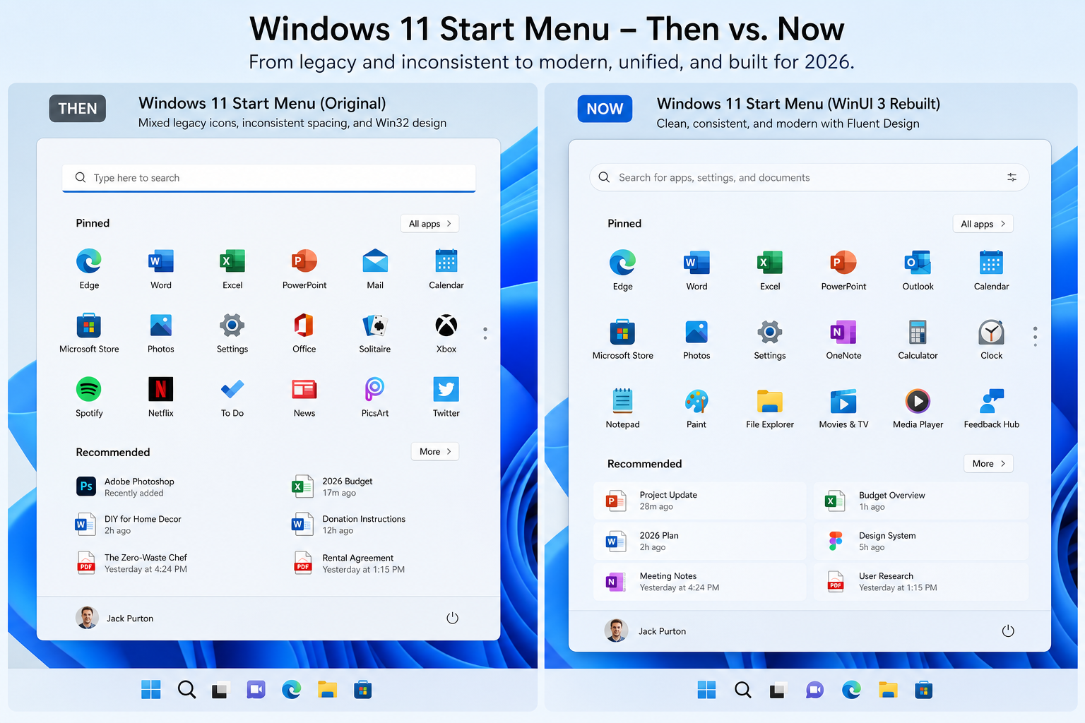Launch Xbox from the original Start menu
The width and height of the screenshot is (1085, 723).
(446, 333)
